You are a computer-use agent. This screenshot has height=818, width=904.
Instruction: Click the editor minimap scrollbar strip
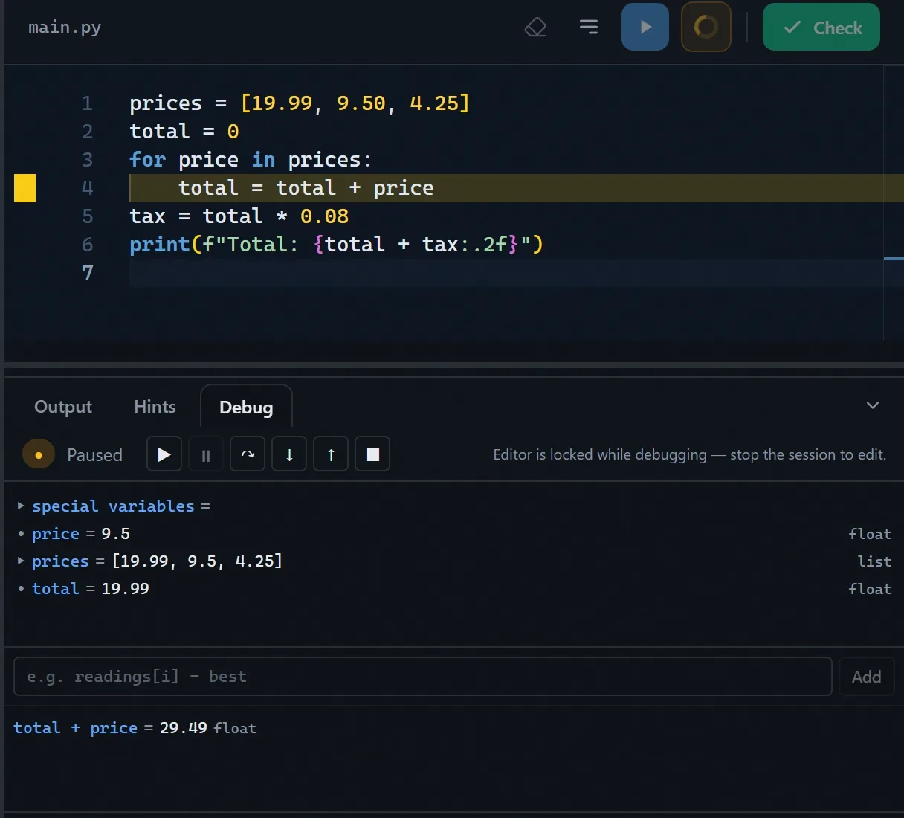click(x=894, y=202)
